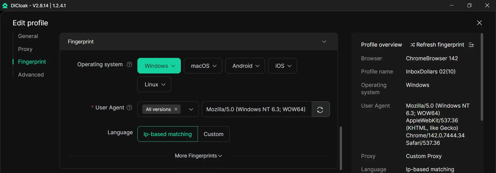Expand More Fingerprints
The image size is (496, 173).
click(198, 156)
